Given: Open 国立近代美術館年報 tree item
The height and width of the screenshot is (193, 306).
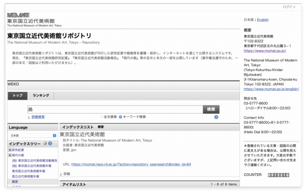Looking at the screenshot, I should click(x=26, y=176).
